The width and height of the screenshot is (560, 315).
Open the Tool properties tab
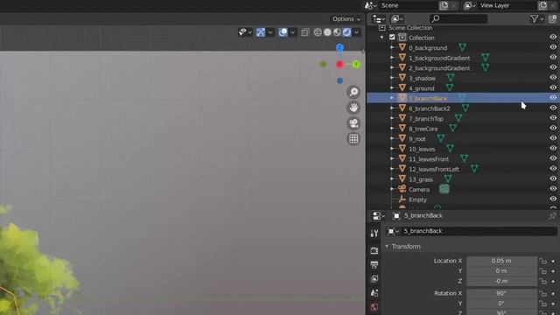pyautogui.click(x=374, y=234)
